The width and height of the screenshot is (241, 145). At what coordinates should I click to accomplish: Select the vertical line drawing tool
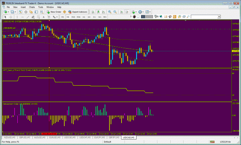click(17, 17)
